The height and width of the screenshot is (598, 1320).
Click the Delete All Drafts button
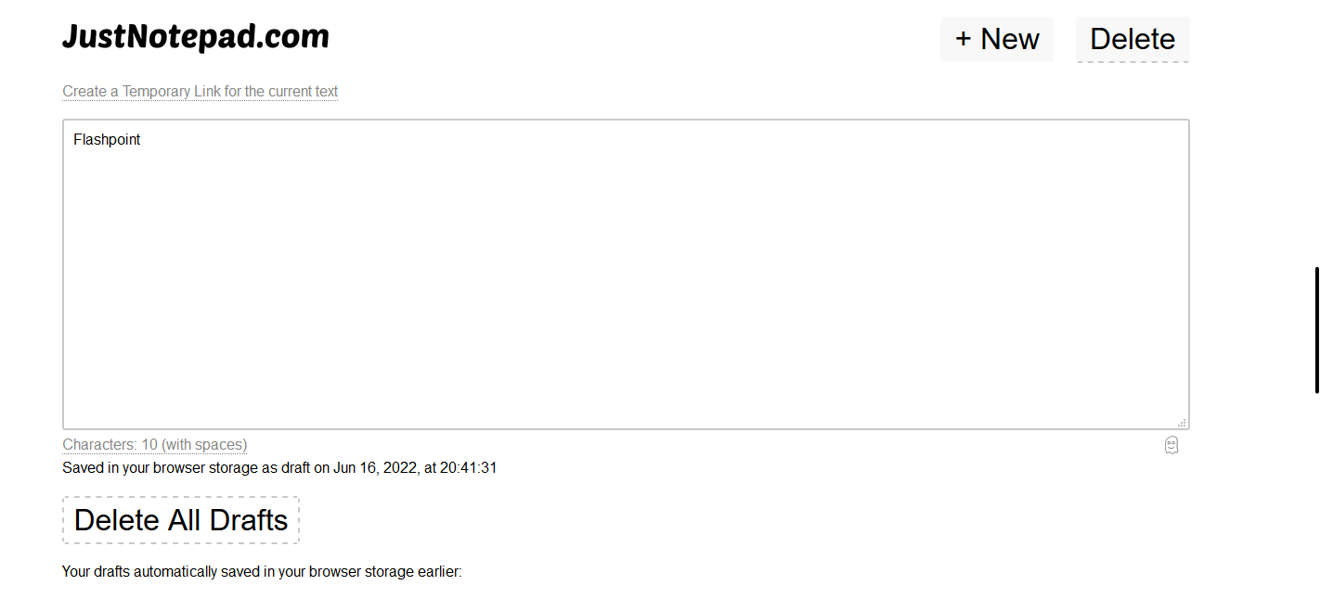(181, 520)
